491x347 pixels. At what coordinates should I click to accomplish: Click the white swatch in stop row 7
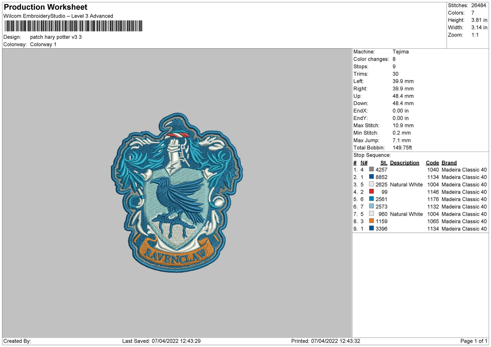pyautogui.click(x=371, y=214)
